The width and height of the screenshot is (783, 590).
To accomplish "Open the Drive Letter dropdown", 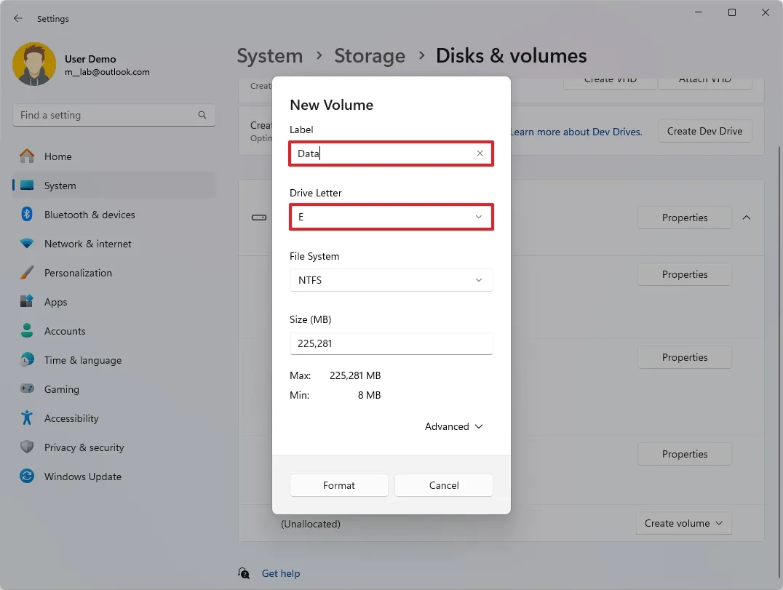I will click(391, 217).
